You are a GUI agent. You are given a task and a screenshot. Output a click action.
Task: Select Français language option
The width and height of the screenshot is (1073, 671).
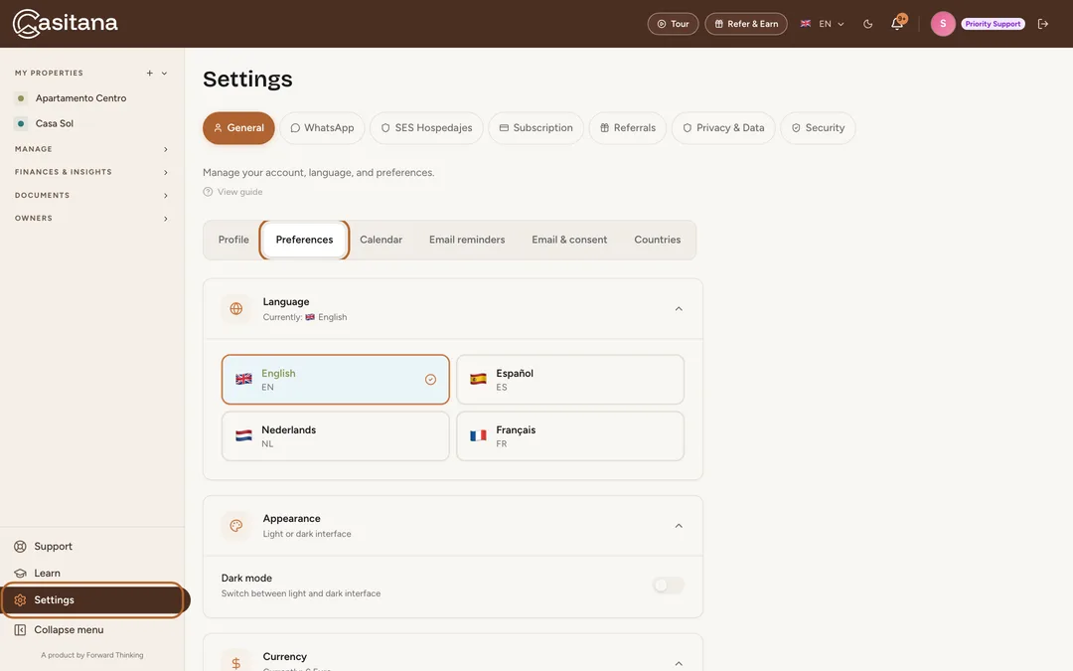click(570, 436)
